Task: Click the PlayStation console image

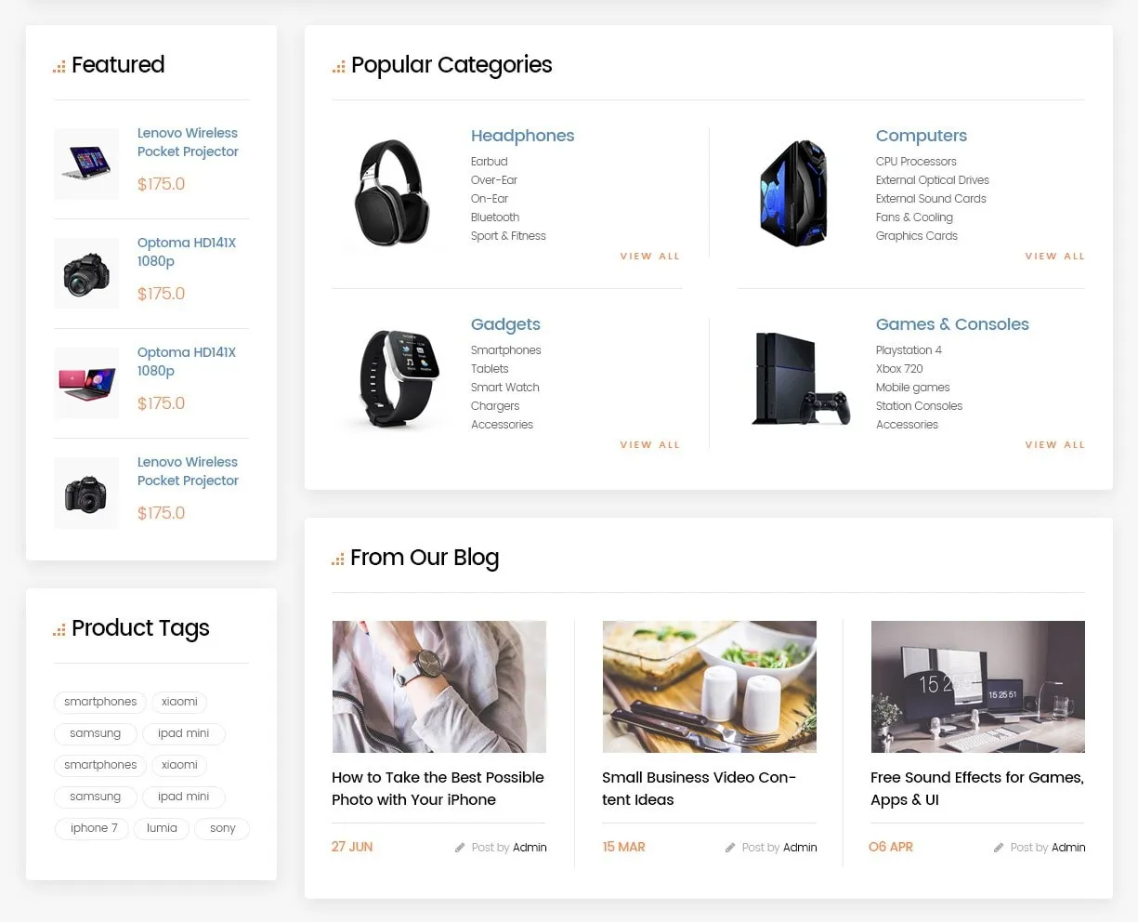Action: 800,379
